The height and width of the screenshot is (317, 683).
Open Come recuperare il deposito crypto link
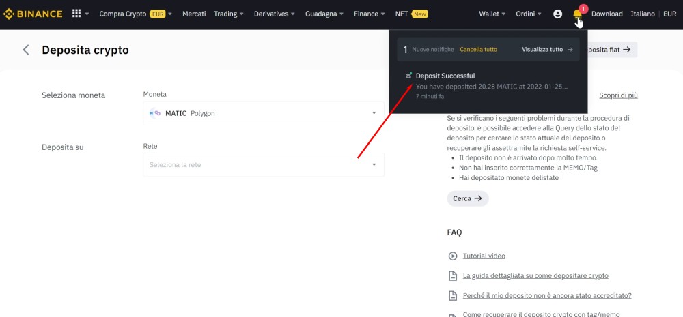click(x=541, y=314)
